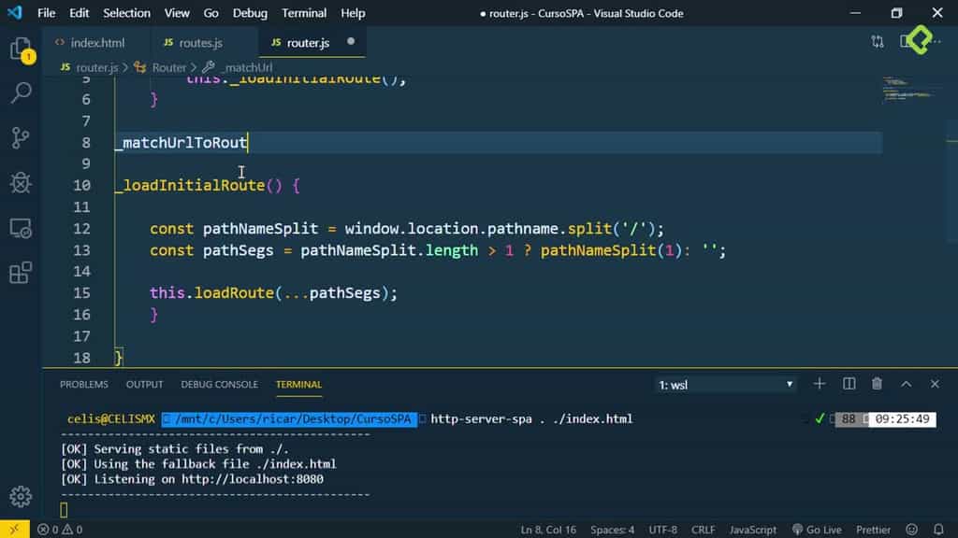Start Go Live server
958x538 pixels.
tap(816, 530)
